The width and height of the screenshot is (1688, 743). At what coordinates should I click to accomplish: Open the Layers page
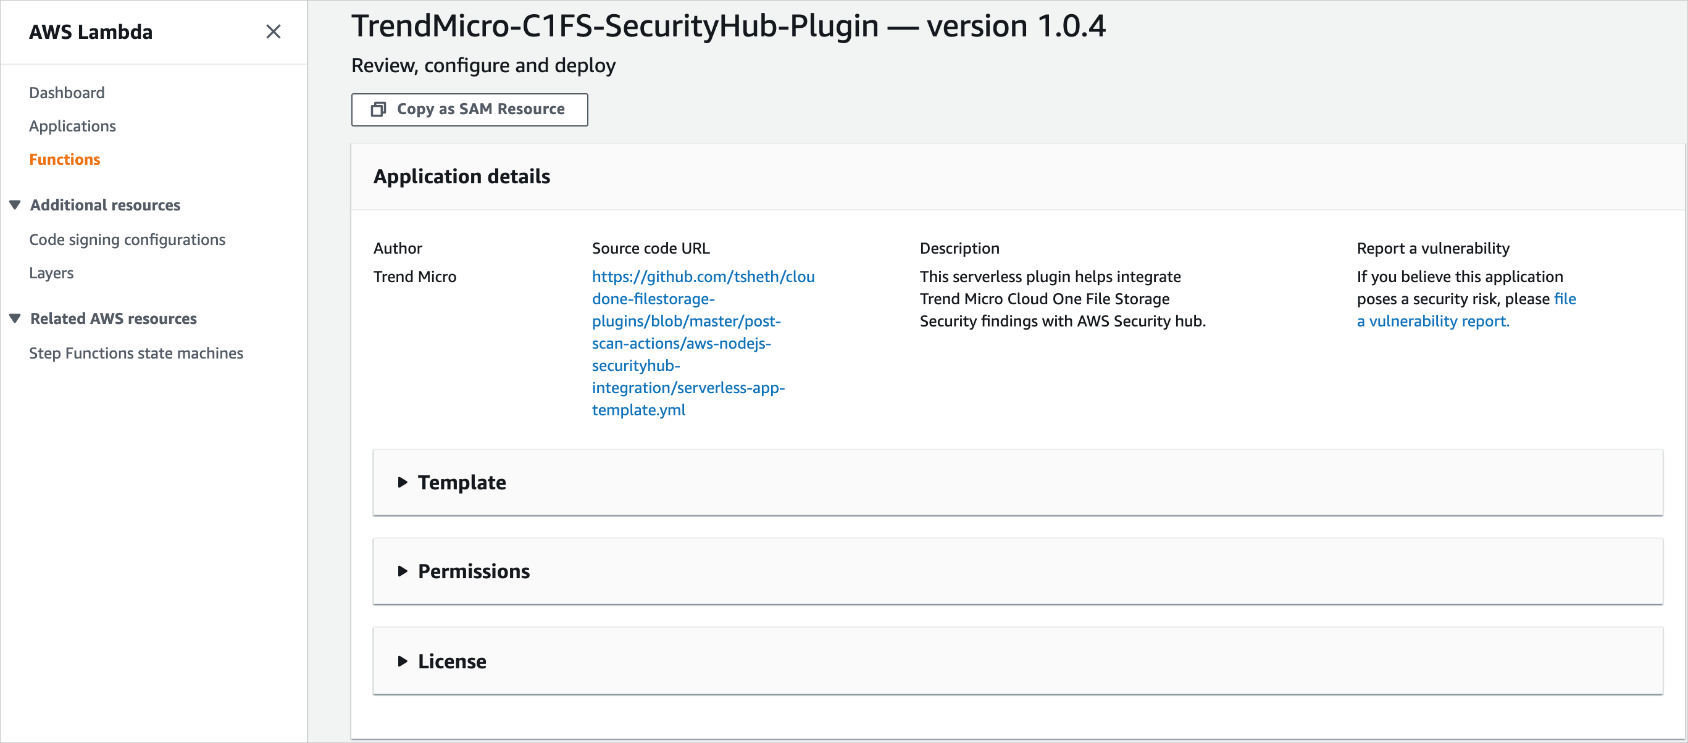click(51, 273)
